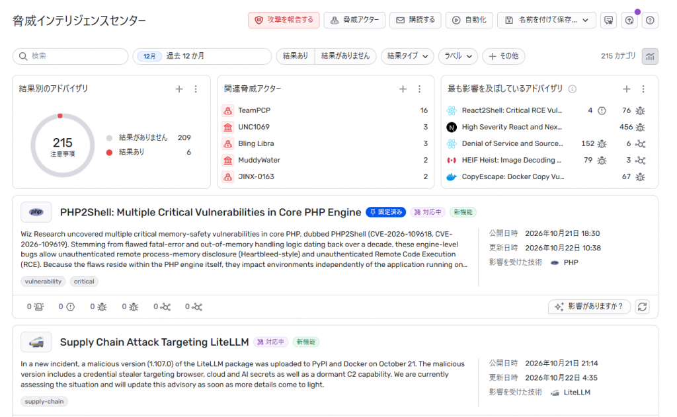
Task: Toggle 結果がありません legend entry in donut chart
Action: pos(149,137)
